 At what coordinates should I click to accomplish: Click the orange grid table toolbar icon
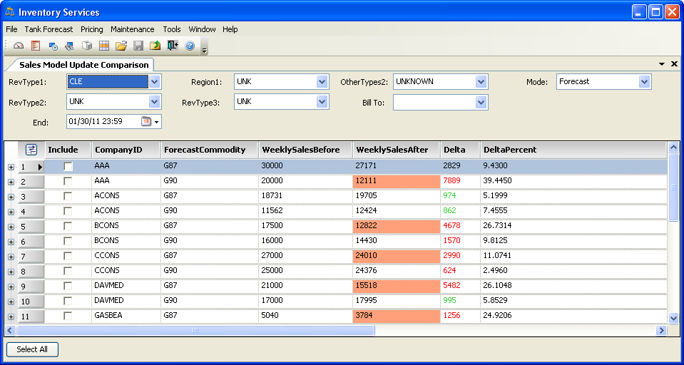pyautogui.click(x=104, y=46)
